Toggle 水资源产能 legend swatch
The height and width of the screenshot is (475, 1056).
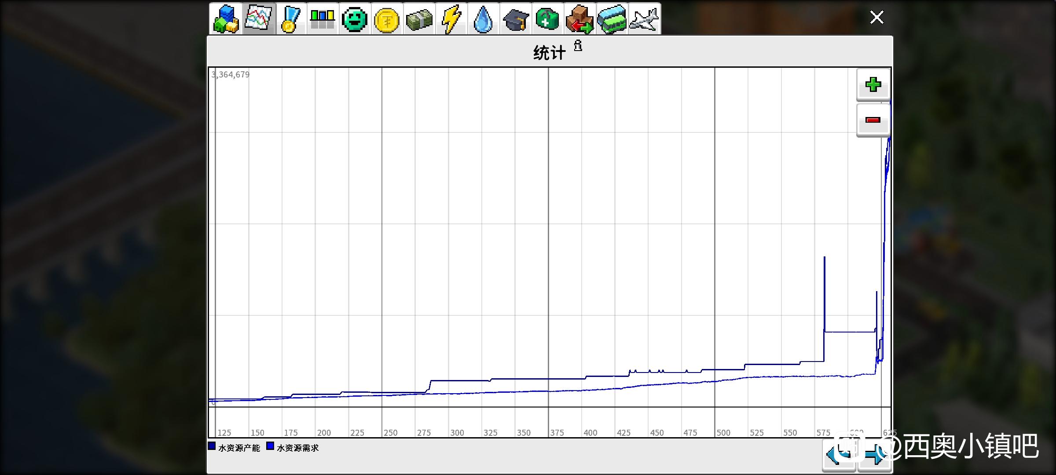tap(212, 446)
